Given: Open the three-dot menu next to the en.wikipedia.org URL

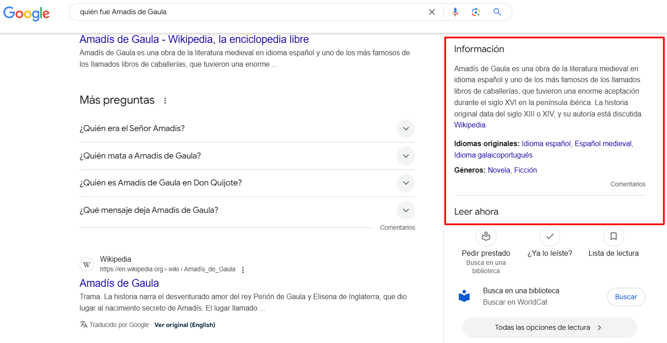Looking at the screenshot, I should click(x=243, y=269).
